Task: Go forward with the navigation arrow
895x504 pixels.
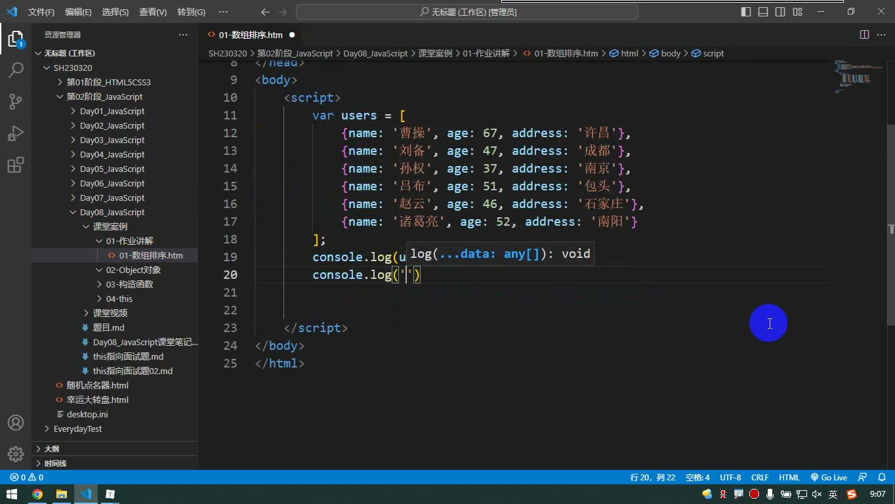Action: [x=282, y=12]
